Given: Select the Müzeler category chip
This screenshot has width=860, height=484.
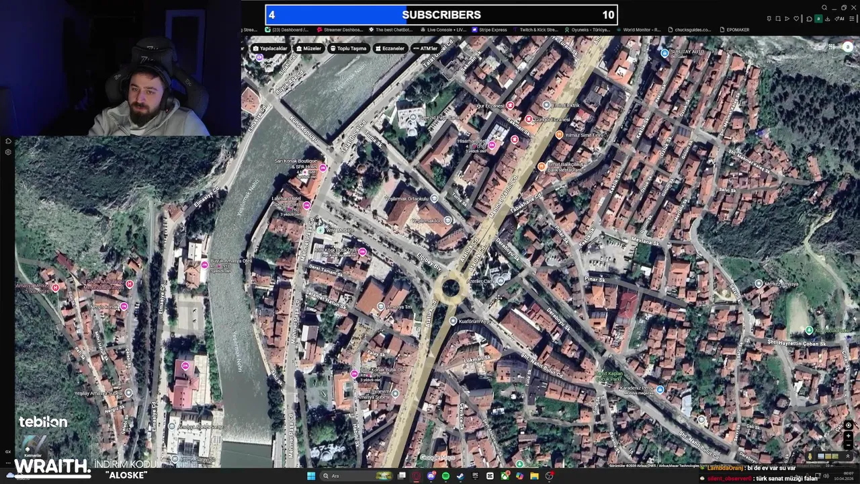Looking at the screenshot, I should point(308,48).
